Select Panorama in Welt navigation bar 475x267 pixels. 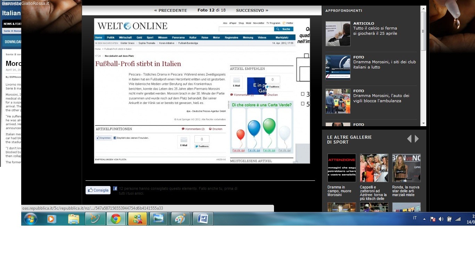tap(178, 38)
